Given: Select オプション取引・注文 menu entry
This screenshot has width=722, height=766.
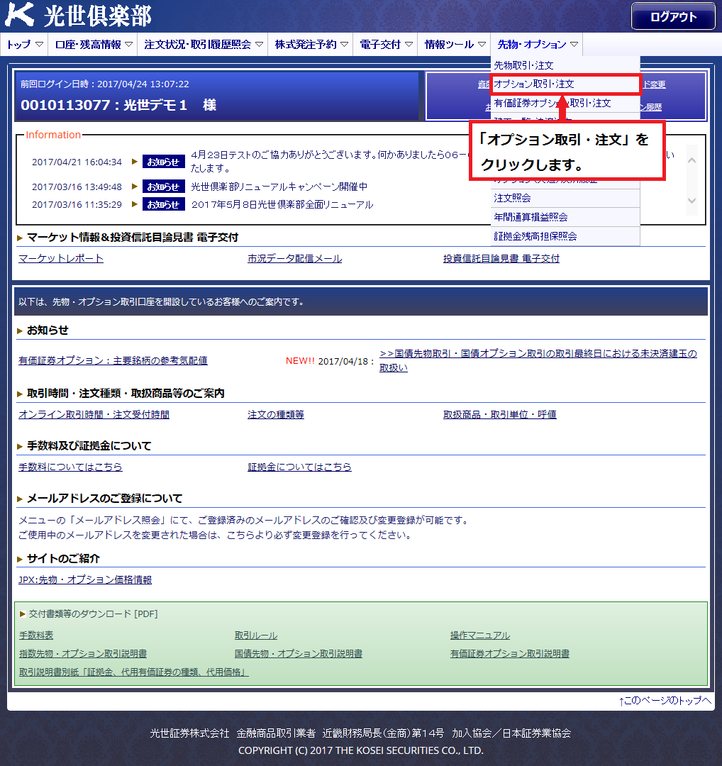Looking at the screenshot, I should click(565, 84).
